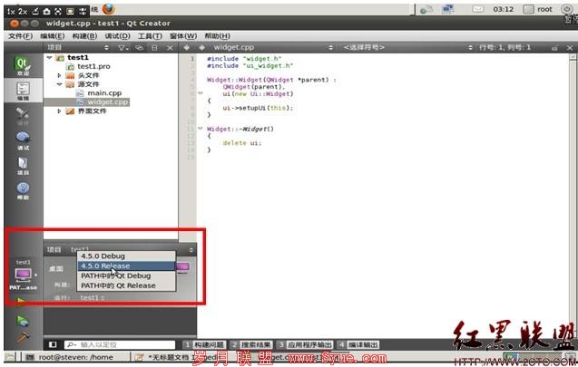Select 4.5.0 Release build configuration
Image resolution: width=578 pixels, height=367 pixels.
point(126,266)
